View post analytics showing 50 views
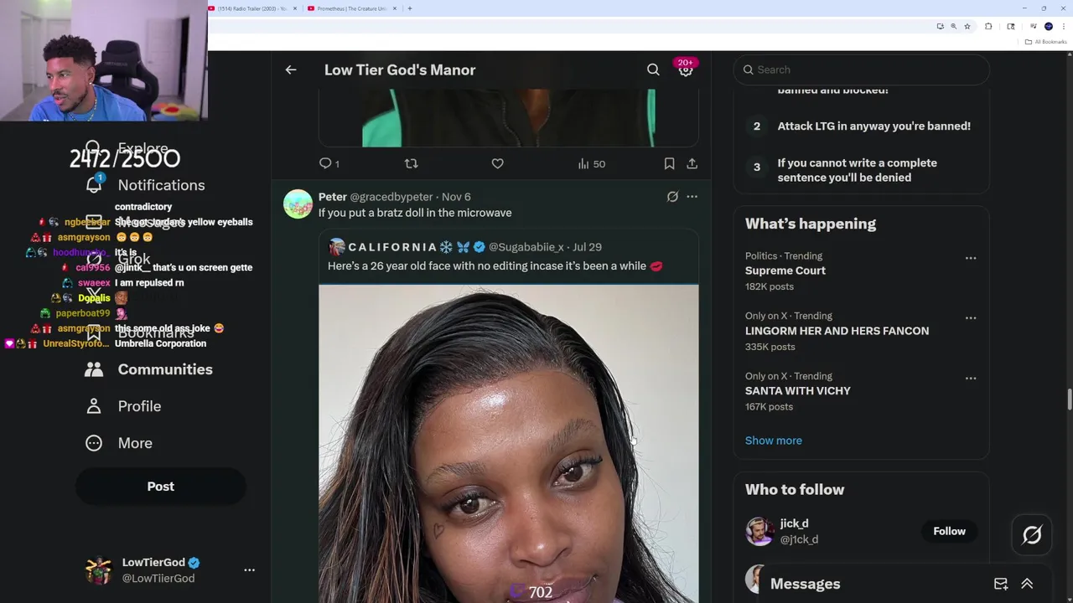Viewport: 1073px width, 603px height. [591, 163]
